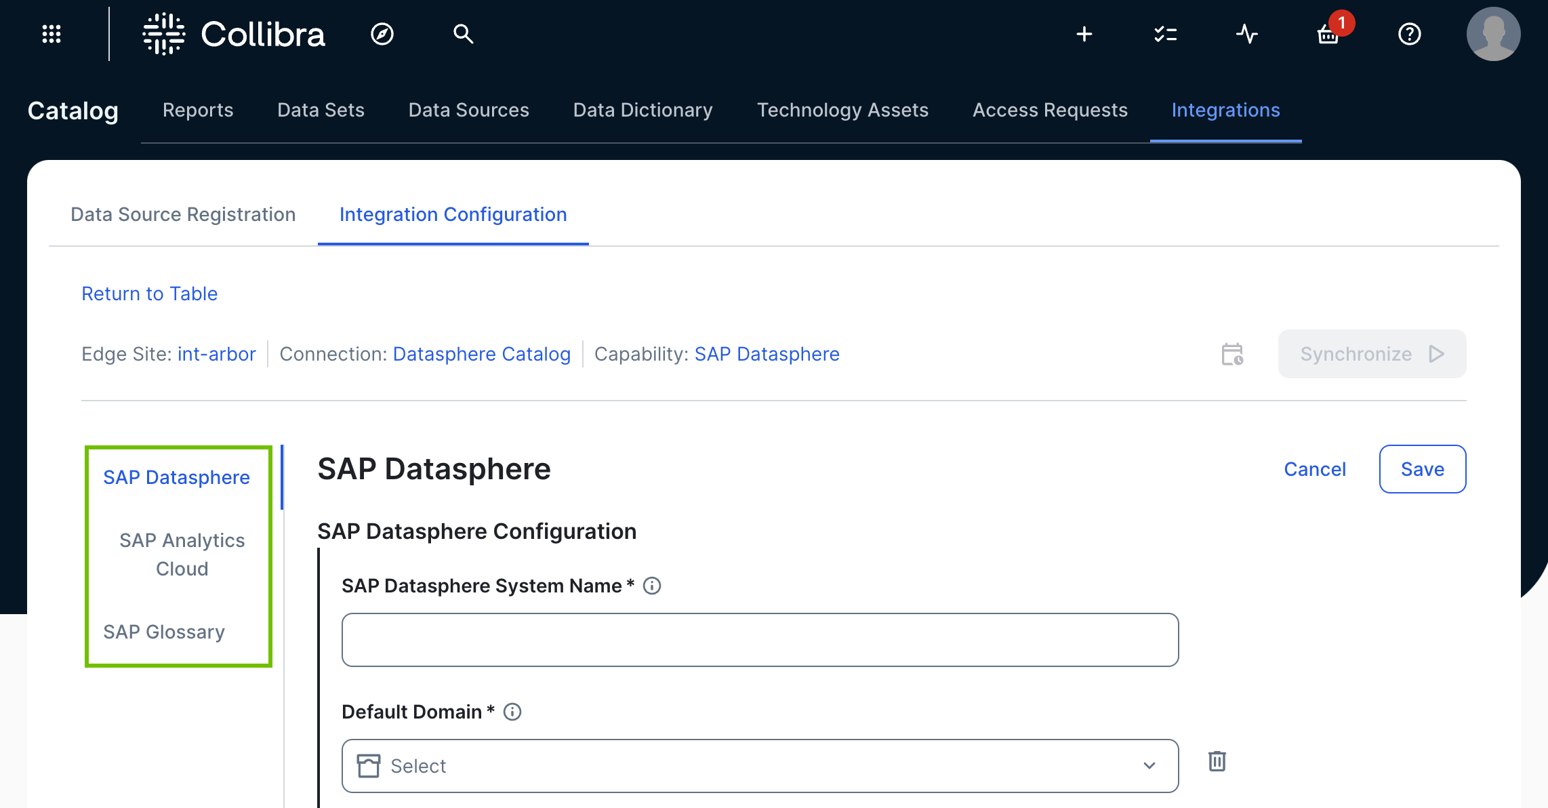
Task: Switch to Data Source Registration tab
Action: [183, 214]
